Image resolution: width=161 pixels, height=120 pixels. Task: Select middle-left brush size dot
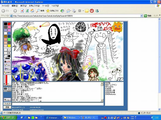(6, 53)
